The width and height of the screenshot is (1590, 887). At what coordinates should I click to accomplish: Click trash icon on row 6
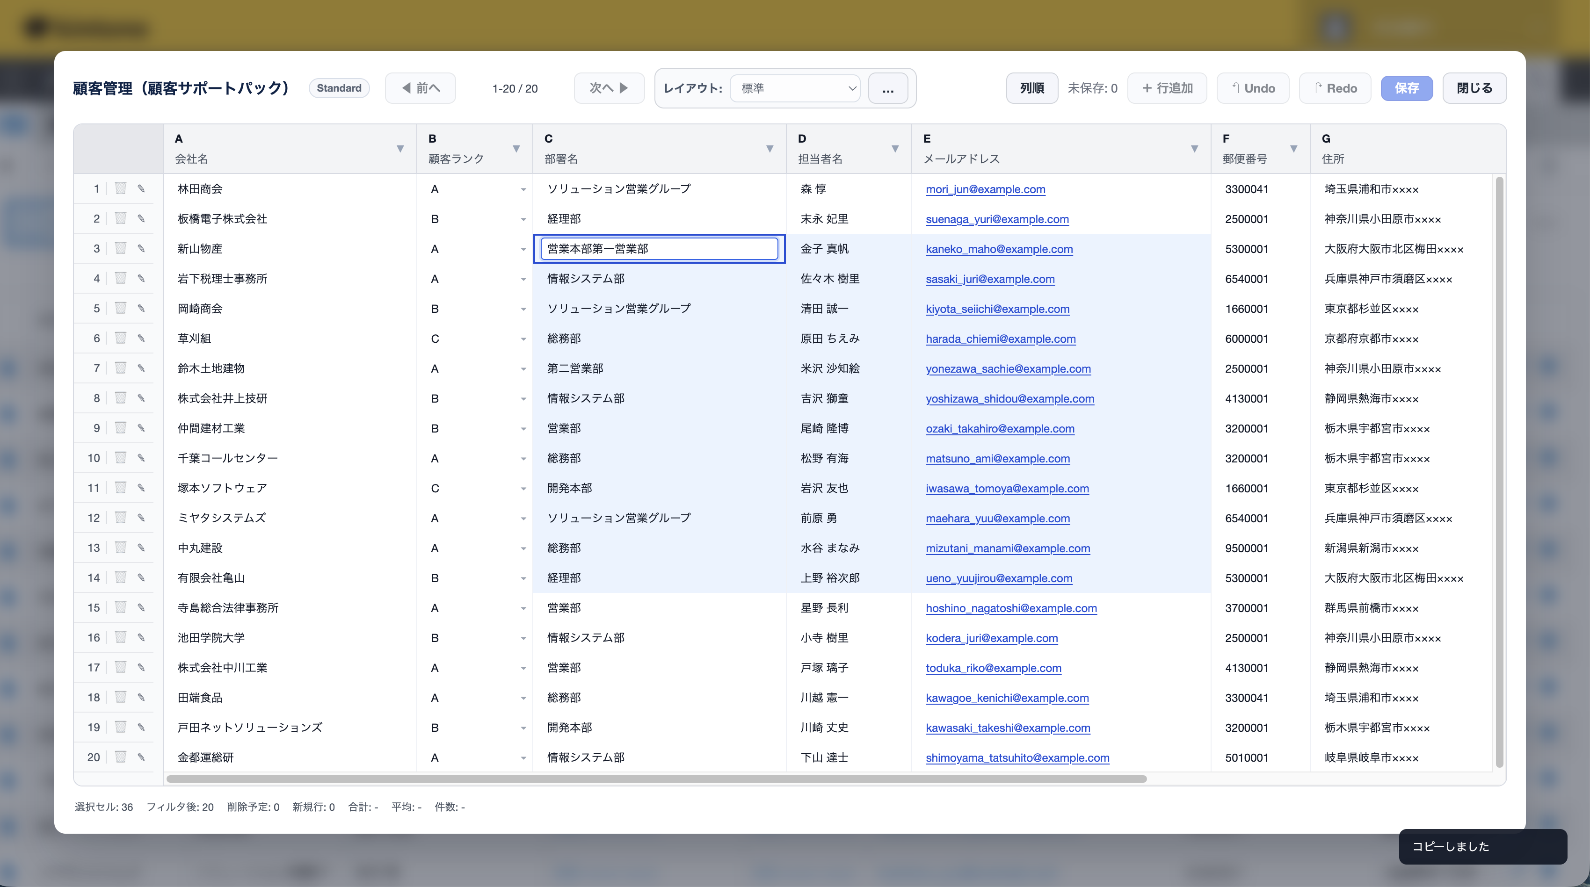coord(120,338)
